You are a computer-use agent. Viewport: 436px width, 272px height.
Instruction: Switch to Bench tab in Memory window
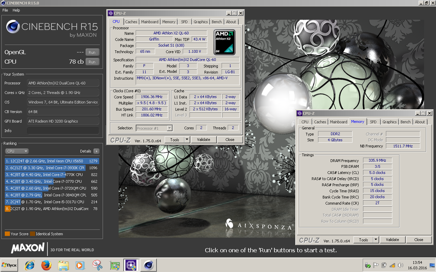pos(406,122)
